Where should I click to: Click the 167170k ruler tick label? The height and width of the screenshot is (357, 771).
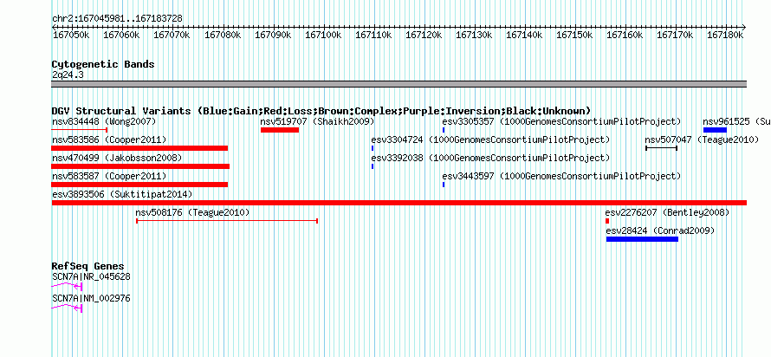point(676,36)
